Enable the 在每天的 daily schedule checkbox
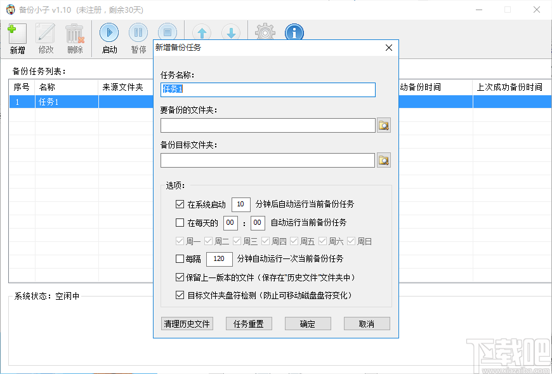Viewport: 552px width, 374px height. tap(181, 223)
